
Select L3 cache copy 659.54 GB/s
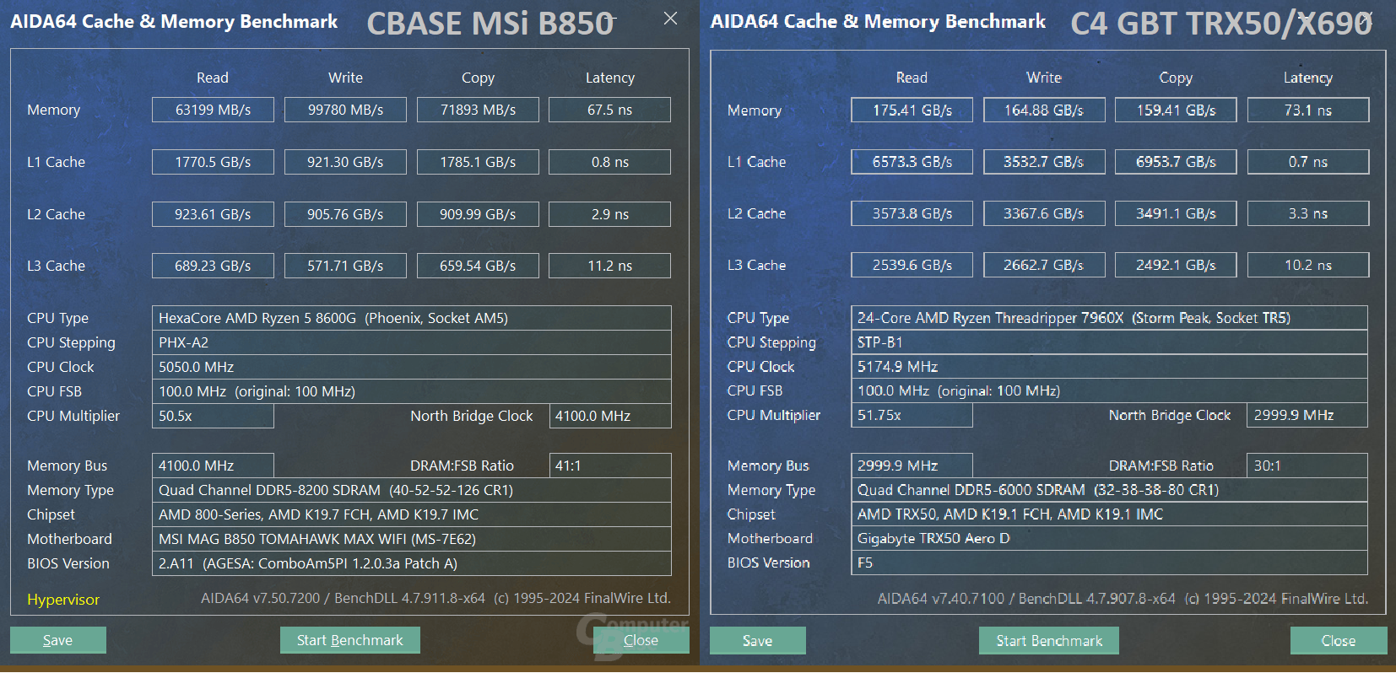click(478, 266)
